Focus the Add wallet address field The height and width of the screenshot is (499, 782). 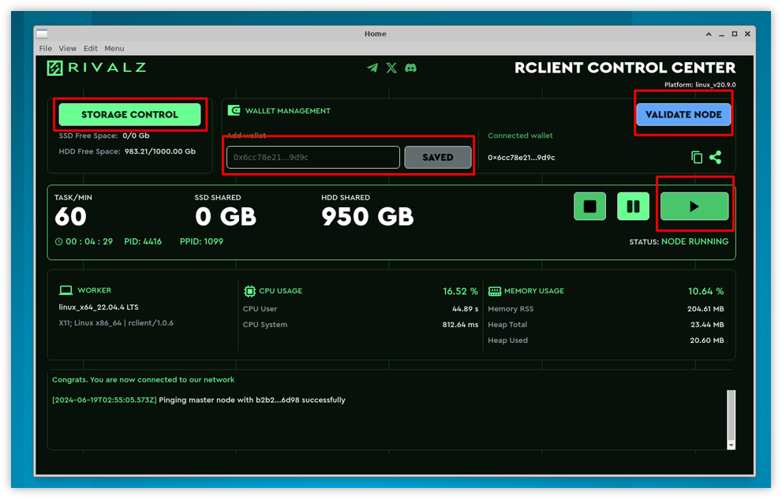[313, 158]
